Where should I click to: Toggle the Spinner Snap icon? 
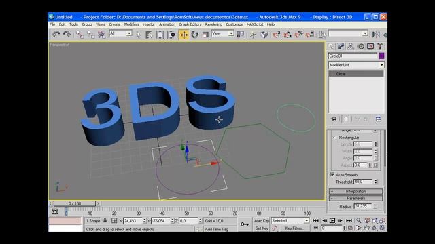tap(310, 35)
